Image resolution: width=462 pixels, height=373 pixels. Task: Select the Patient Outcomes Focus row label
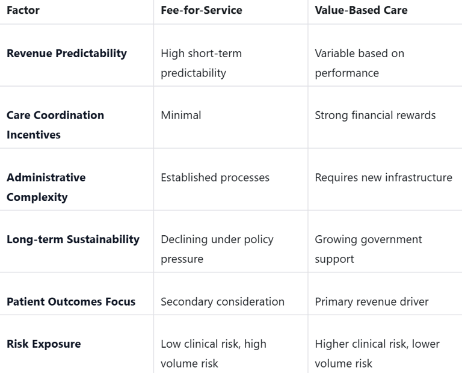coord(71,301)
